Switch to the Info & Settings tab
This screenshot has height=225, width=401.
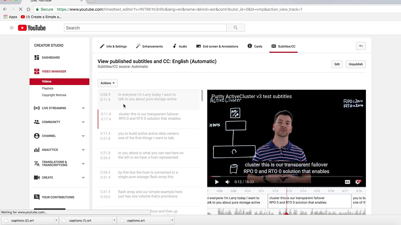click(x=113, y=46)
